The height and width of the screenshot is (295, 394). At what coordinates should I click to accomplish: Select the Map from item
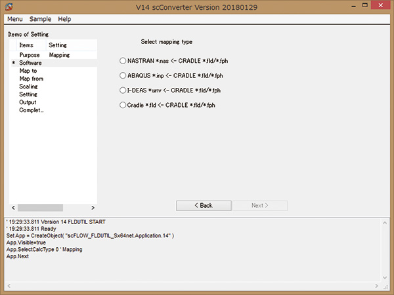pyautogui.click(x=32, y=79)
